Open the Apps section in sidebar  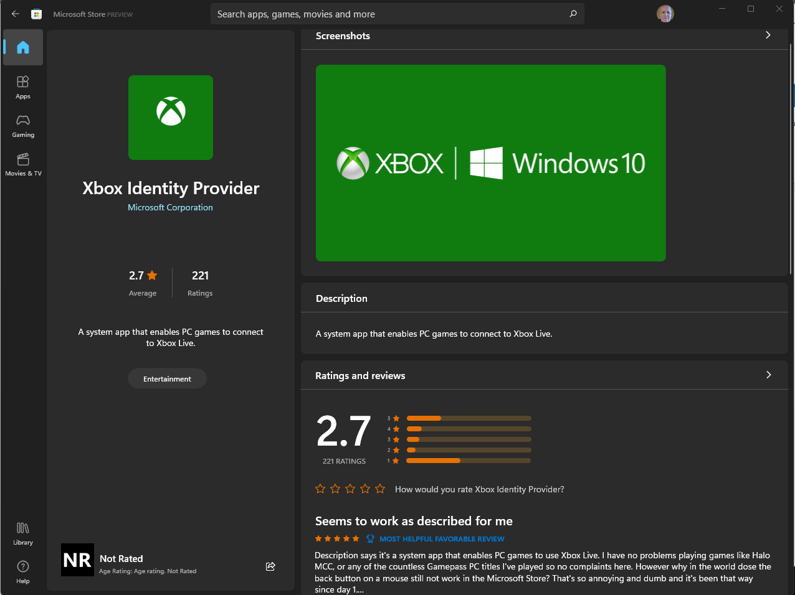[x=23, y=87]
